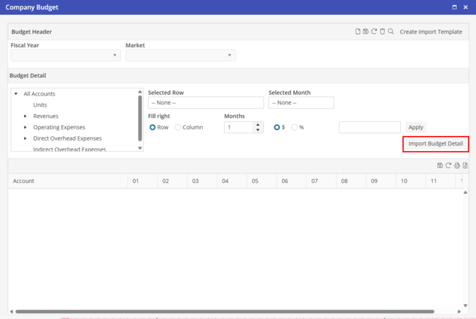Expand the Revenues tree node
476x319 pixels.
[26, 116]
